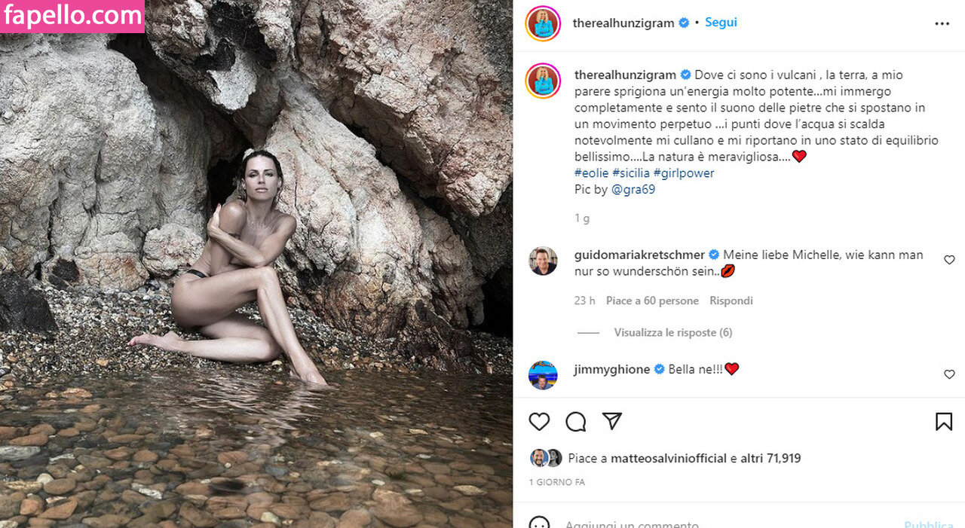Open emoji picker in comment field

(539, 523)
